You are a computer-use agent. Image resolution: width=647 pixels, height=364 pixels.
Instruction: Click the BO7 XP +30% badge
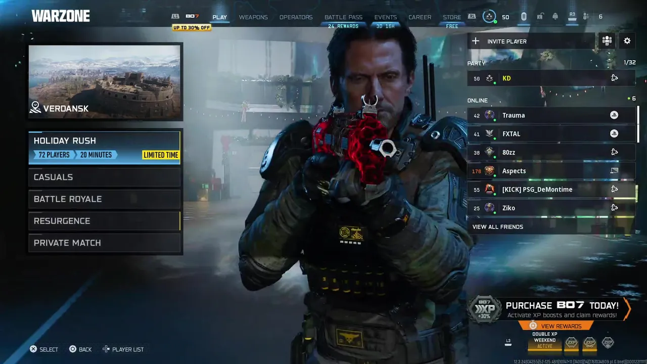(x=484, y=309)
